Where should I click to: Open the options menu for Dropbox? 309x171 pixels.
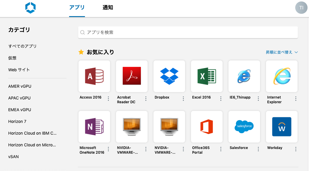(x=183, y=99)
